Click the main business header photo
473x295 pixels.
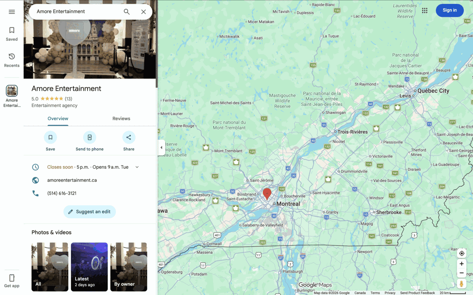(89, 49)
